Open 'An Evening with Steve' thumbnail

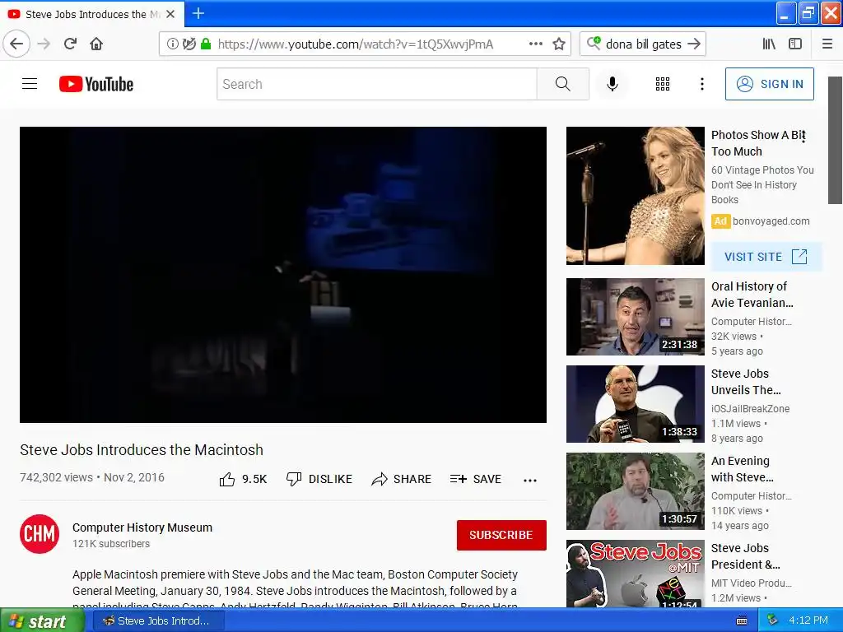(635, 490)
